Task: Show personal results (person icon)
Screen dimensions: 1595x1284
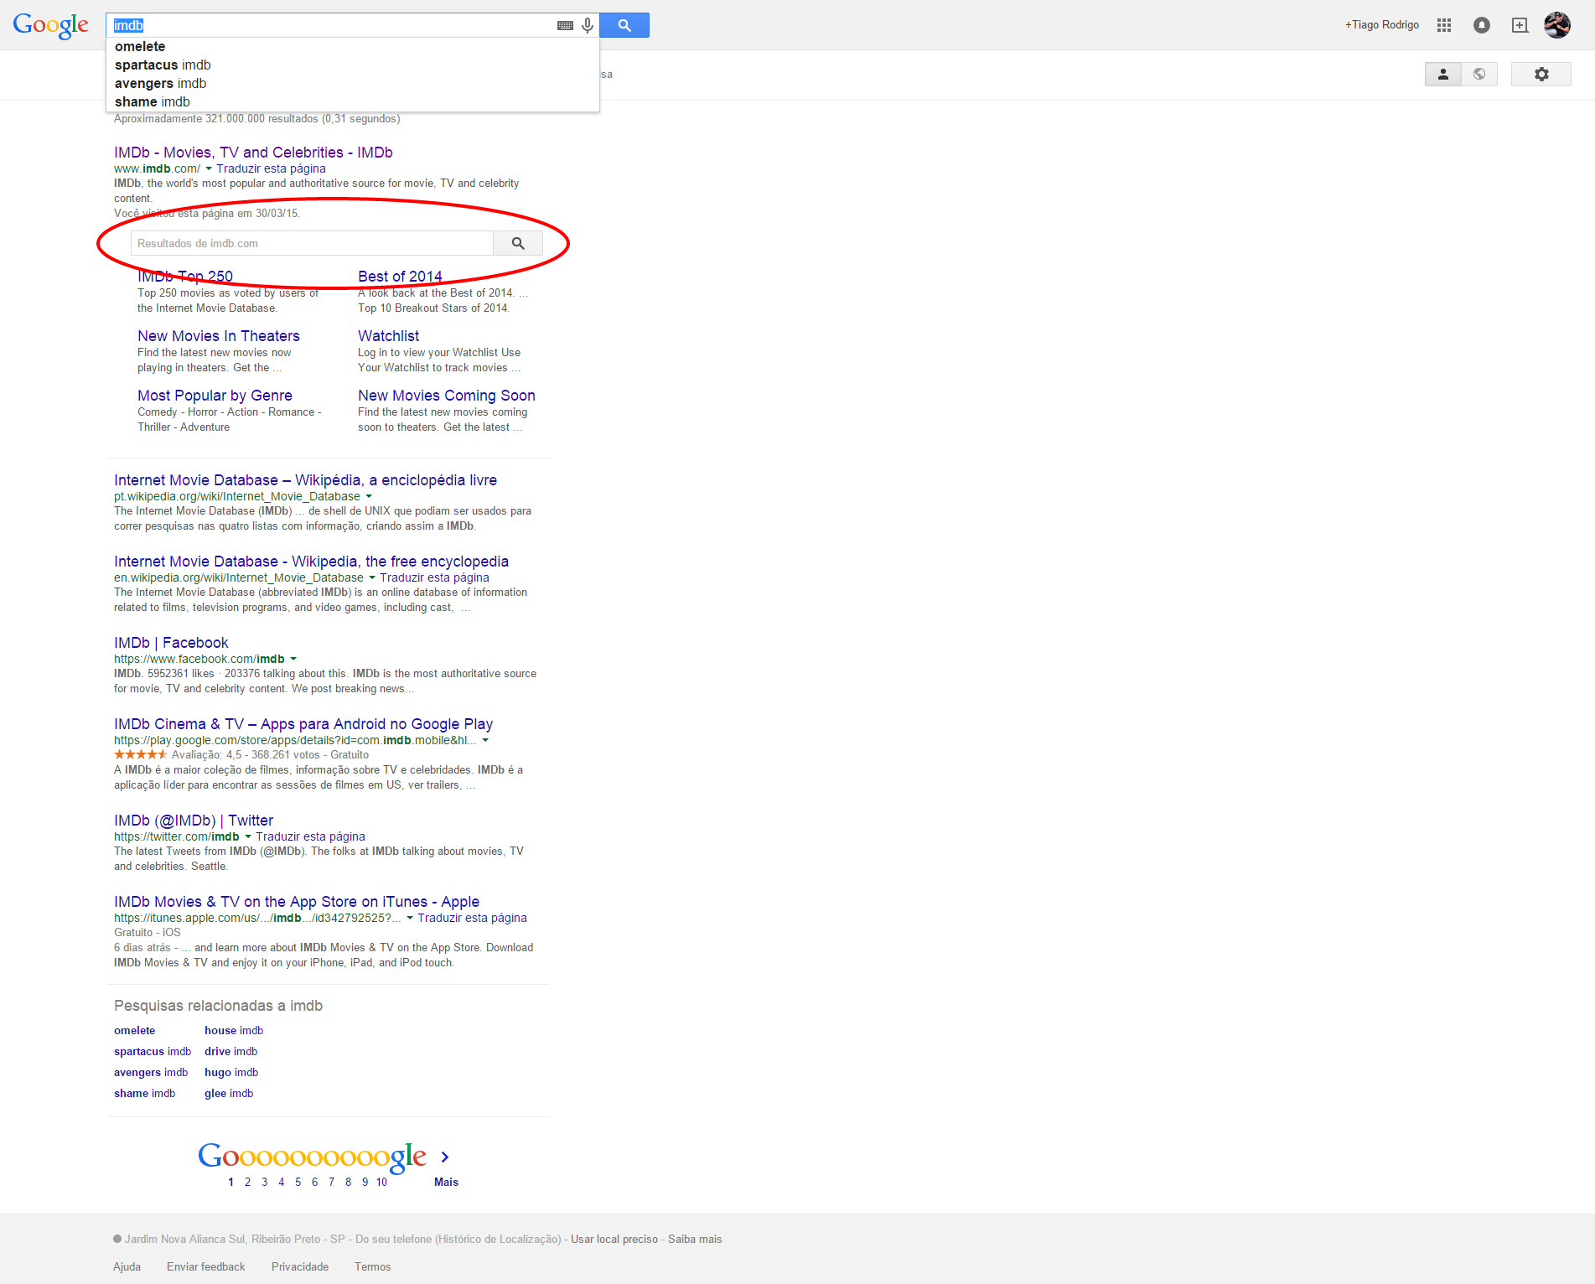Action: 1443,74
